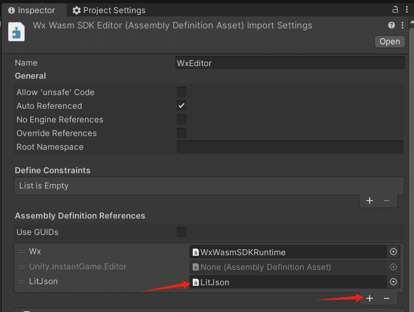
Task: Open object picker for WxWasmSDKRuntime
Action: pyautogui.click(x=393, y=252)
